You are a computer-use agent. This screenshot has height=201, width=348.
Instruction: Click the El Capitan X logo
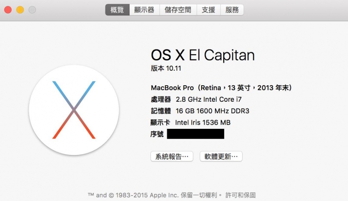pos(74,110)
